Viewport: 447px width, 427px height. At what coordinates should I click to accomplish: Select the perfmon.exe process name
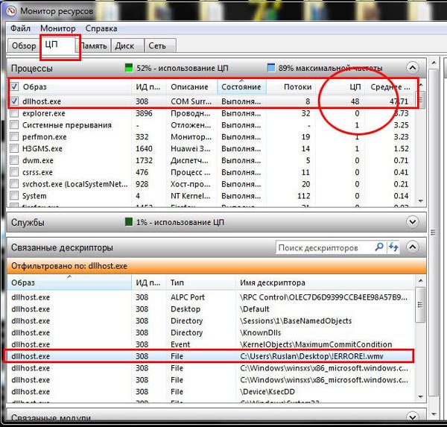[x=44, y=137]
